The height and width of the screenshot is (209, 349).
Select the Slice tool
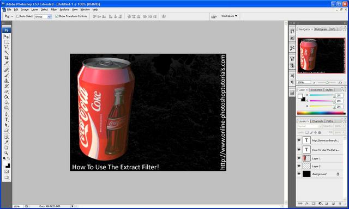pos(7,63)
